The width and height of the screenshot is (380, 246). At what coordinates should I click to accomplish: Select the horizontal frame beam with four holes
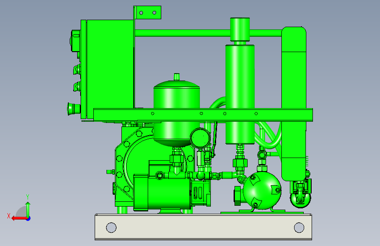(x=203, y=115)
